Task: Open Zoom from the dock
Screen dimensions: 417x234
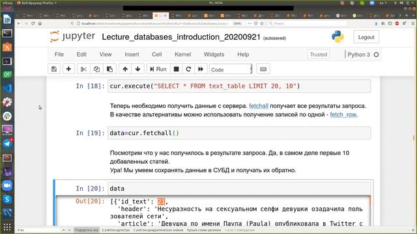Action: 7,185
